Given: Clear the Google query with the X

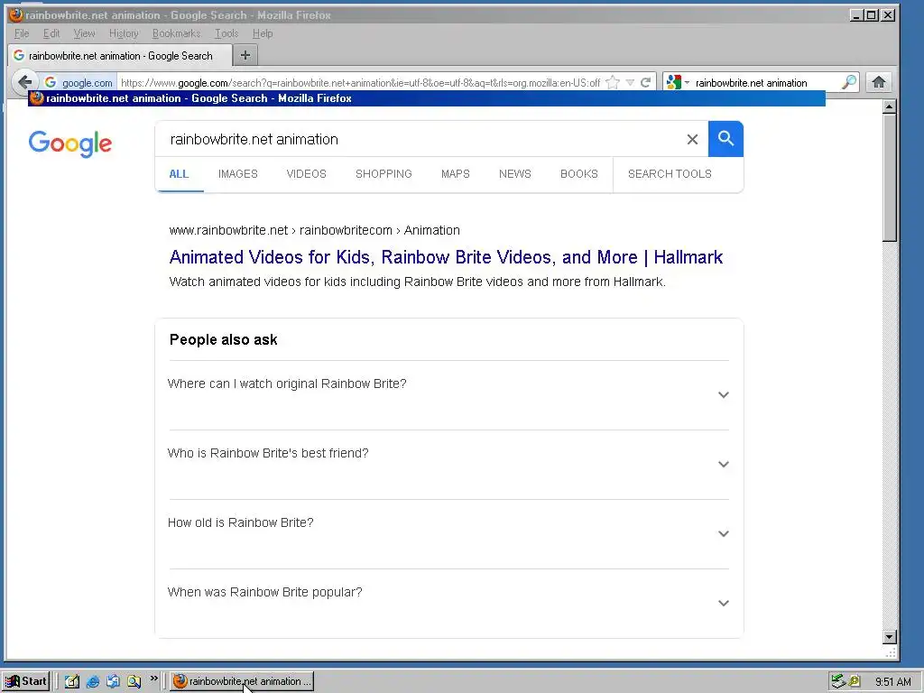Looking at the screenshot, I should (692, 139).
